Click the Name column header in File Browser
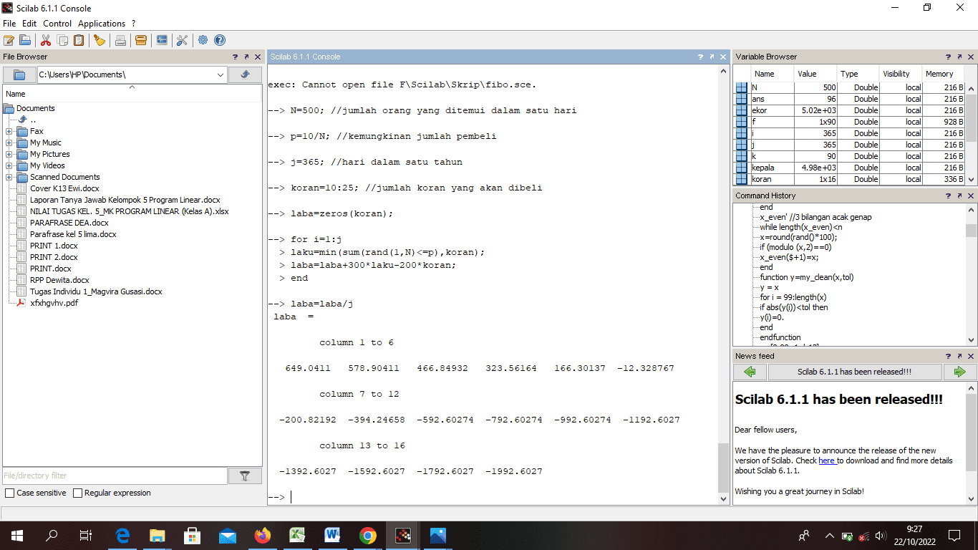Image resolution: width=978 pixels, height=550 pixels. tap(132, 94)
